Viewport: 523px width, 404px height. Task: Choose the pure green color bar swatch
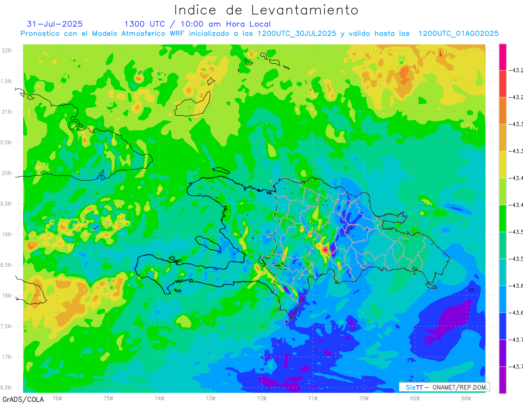pyautogui.click(x=503, y=218)
